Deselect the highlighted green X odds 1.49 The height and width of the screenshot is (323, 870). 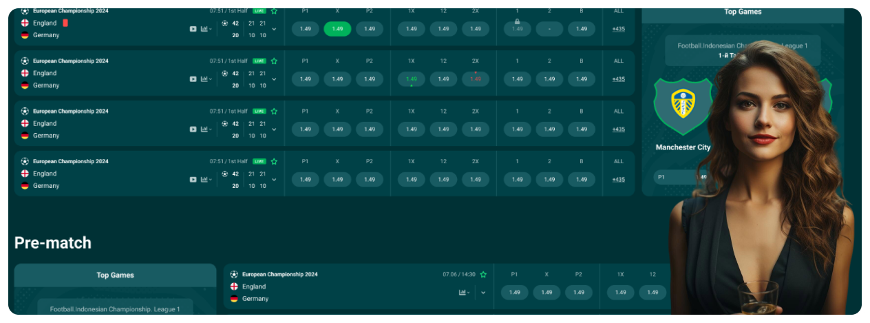tap(337, 29)
